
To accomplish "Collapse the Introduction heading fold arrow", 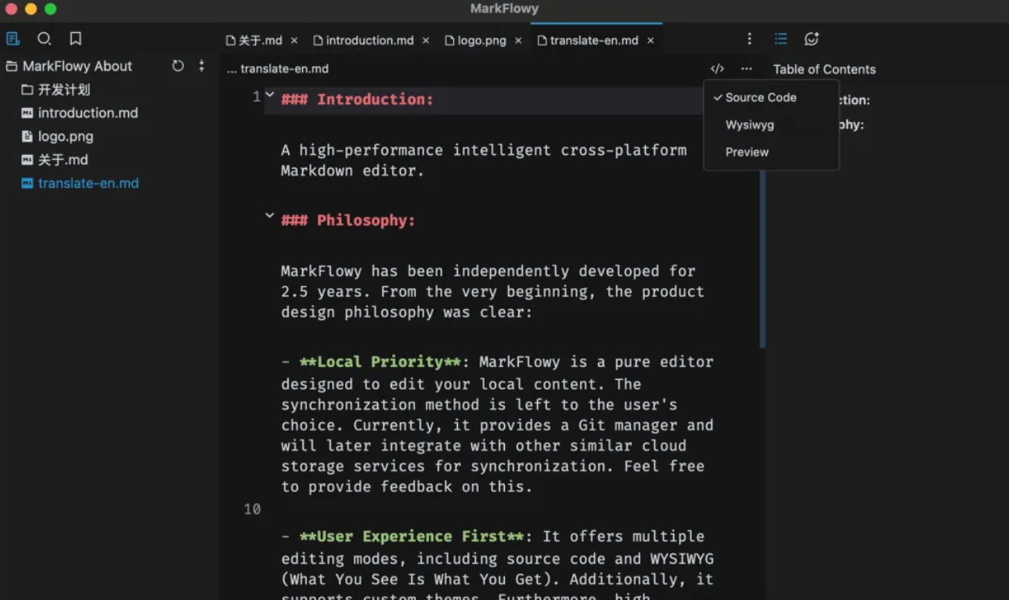I will click(x=269, y=95).
